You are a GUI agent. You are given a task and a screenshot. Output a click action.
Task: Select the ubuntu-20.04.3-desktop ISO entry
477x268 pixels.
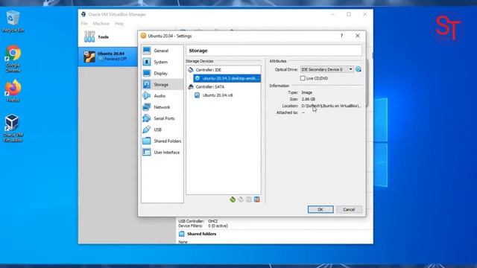227,78
